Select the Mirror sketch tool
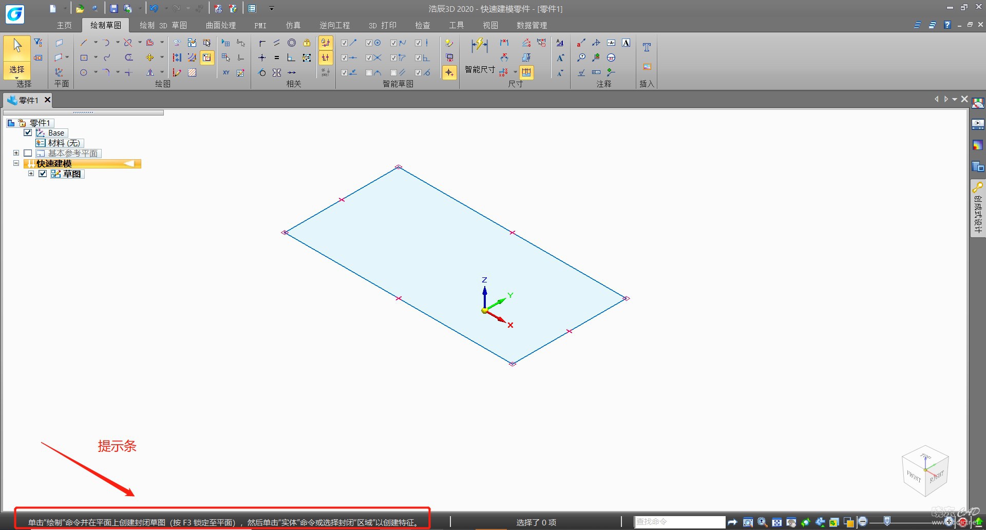Screen dimensions: 986x530 click(x=150, y=72)
